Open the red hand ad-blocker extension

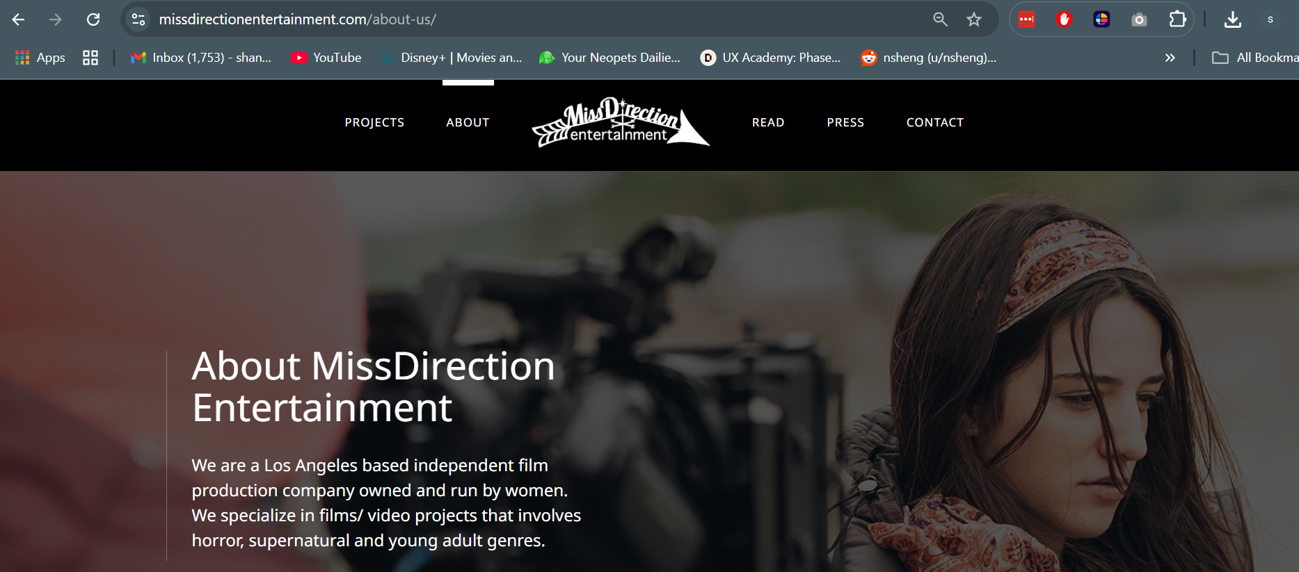point(1064,19)
